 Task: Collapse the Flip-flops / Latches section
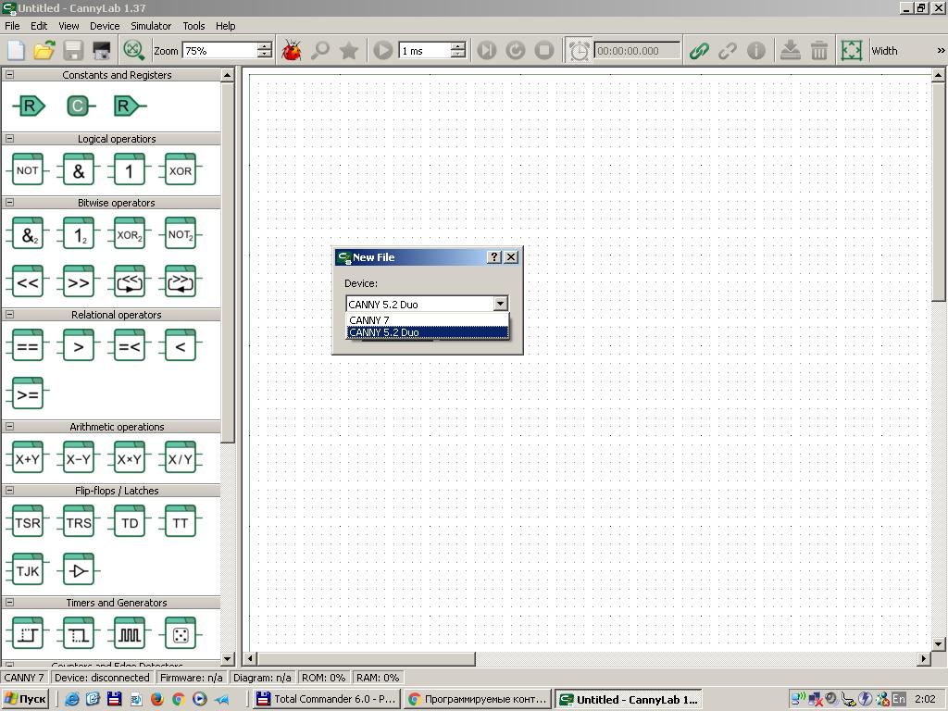9,491
